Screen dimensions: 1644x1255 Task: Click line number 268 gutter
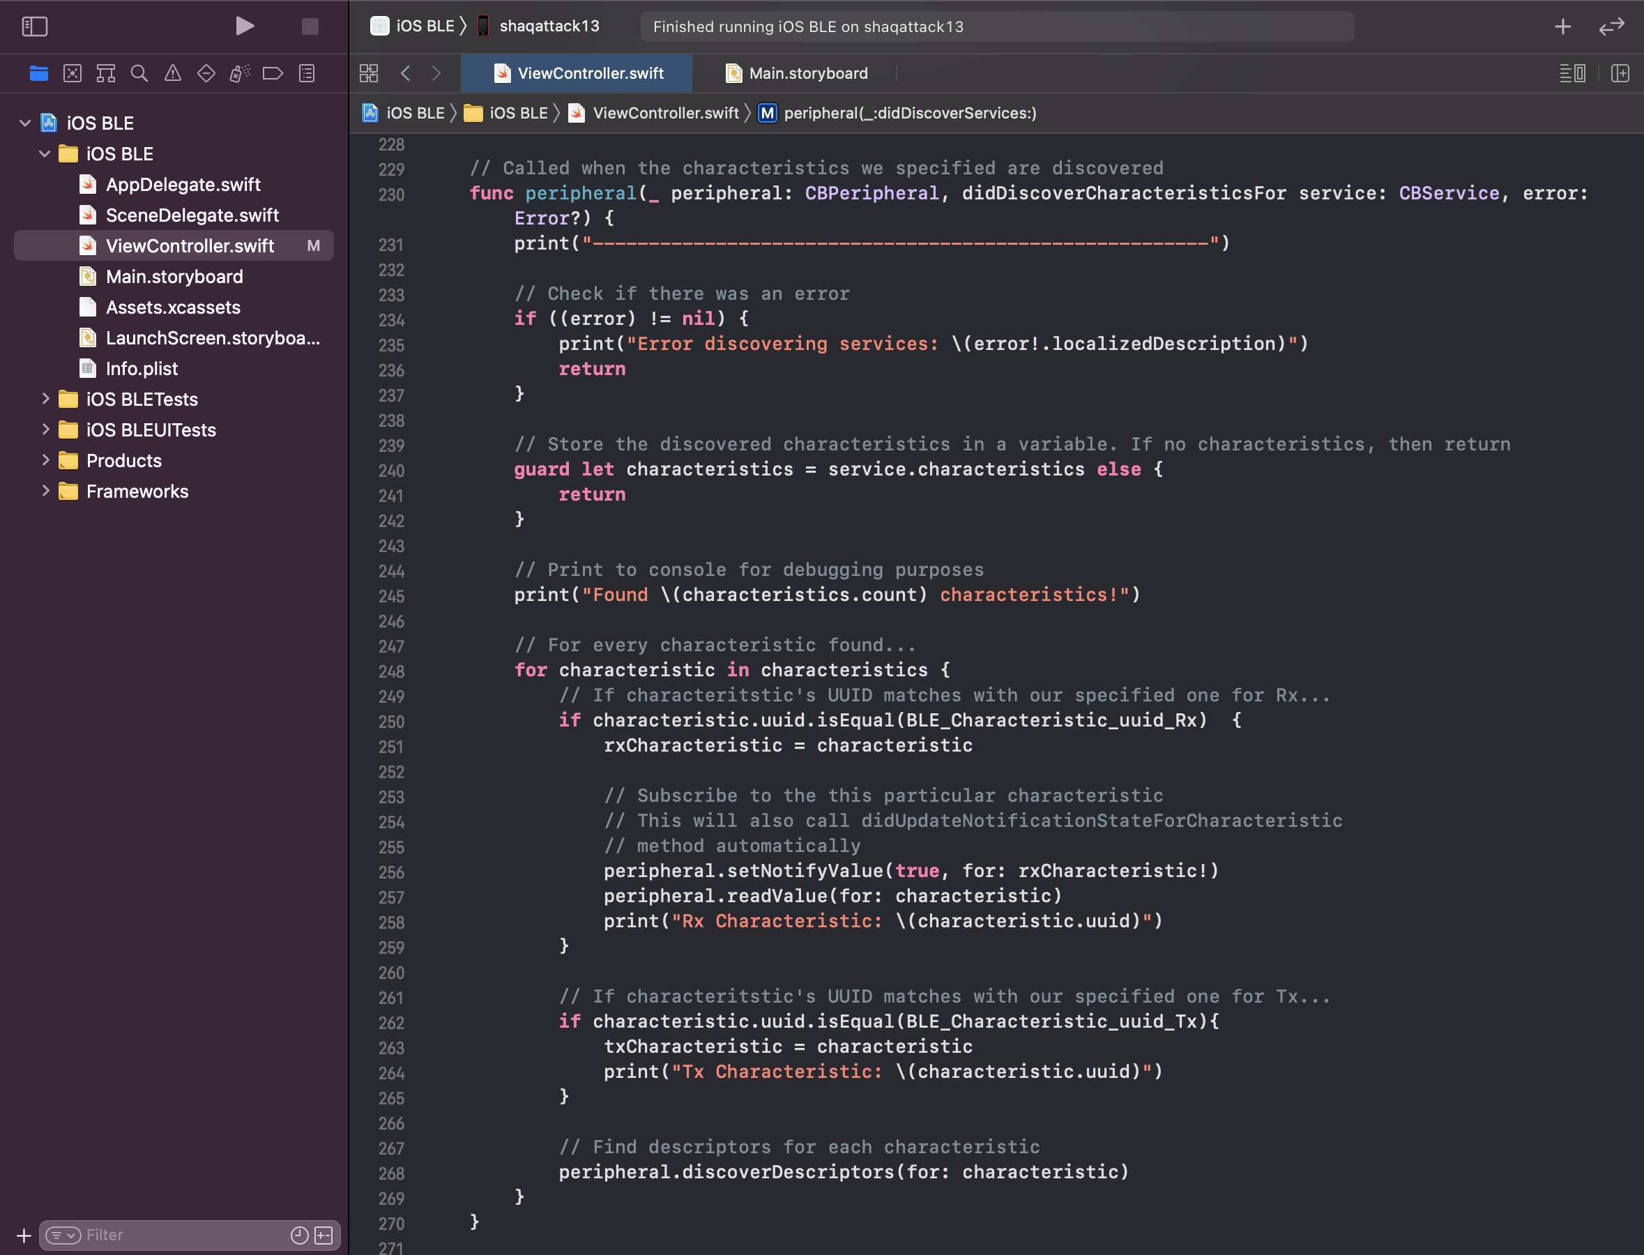tap(390, 1173)
